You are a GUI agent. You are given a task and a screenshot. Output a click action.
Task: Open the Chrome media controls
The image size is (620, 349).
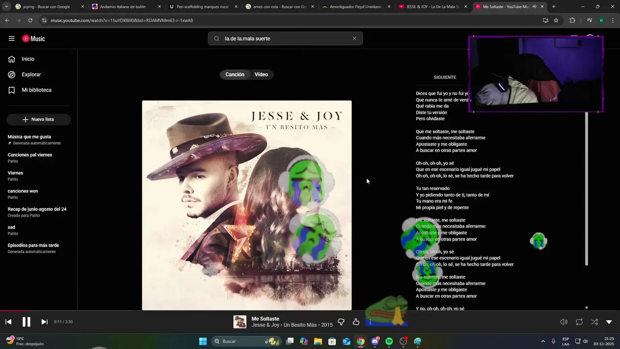589,20
